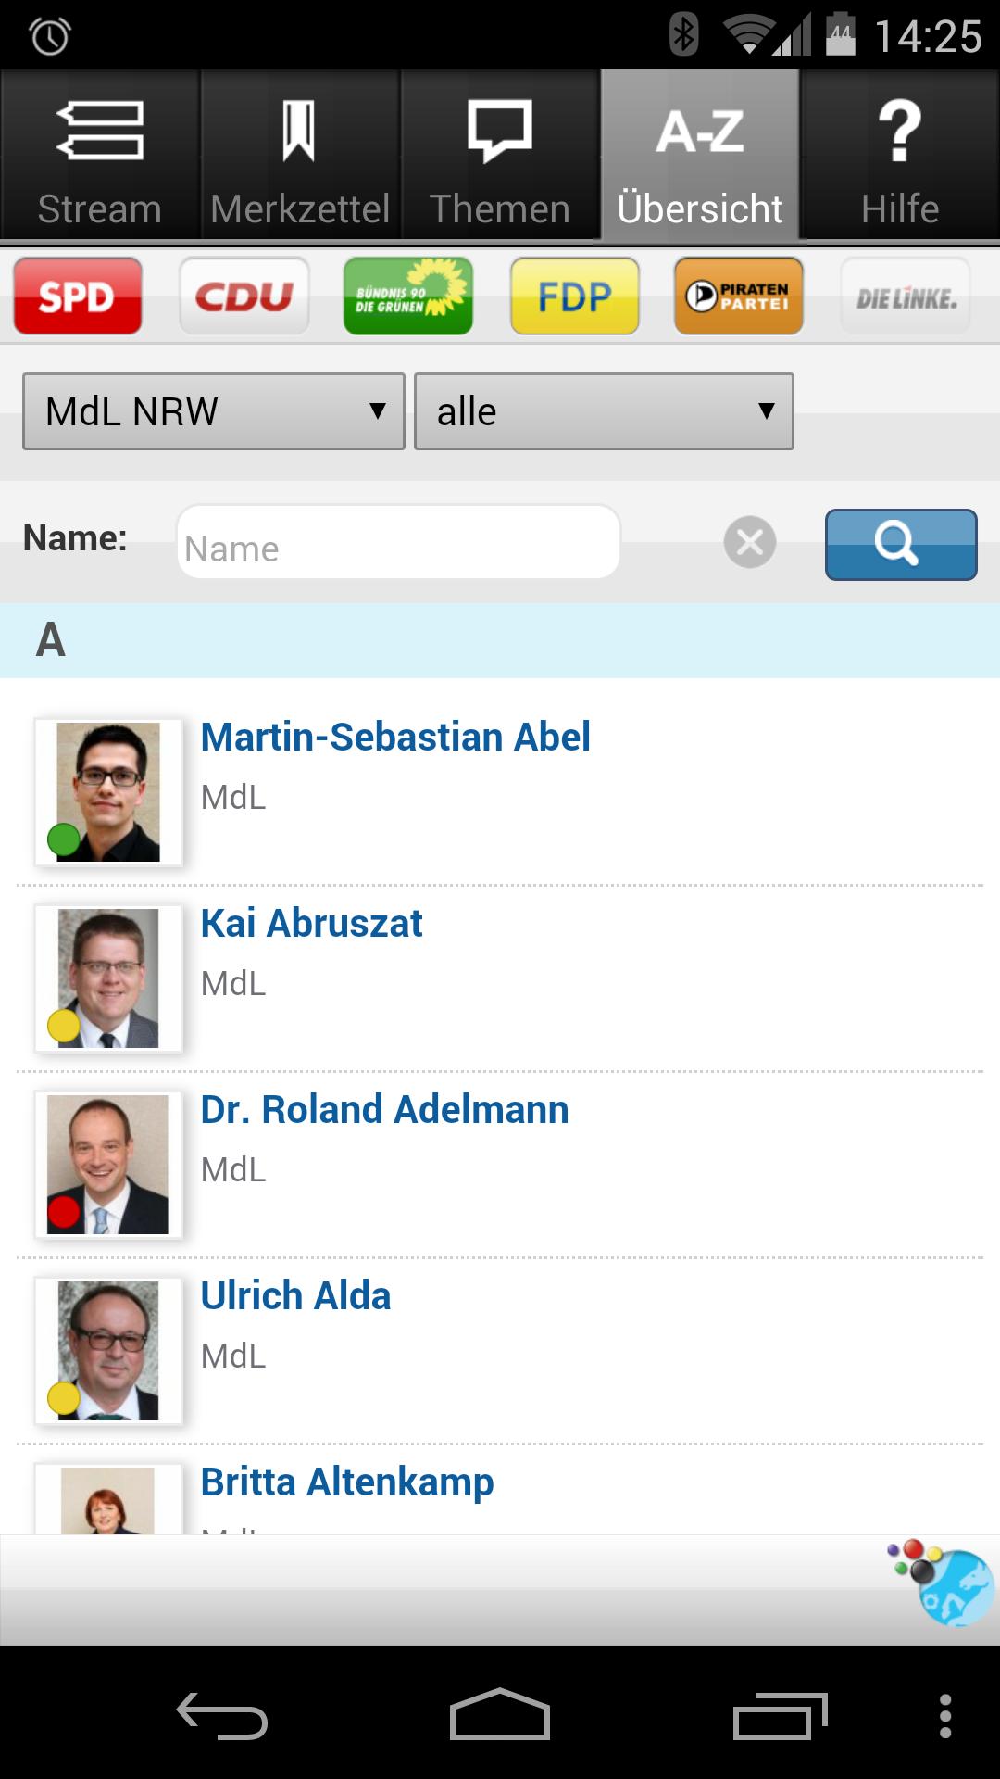Viewport: 1000px width, 1779px height.
Task: Toggle the yellow status dot on Kai Abruszat
Action: tap(62, 1023)
